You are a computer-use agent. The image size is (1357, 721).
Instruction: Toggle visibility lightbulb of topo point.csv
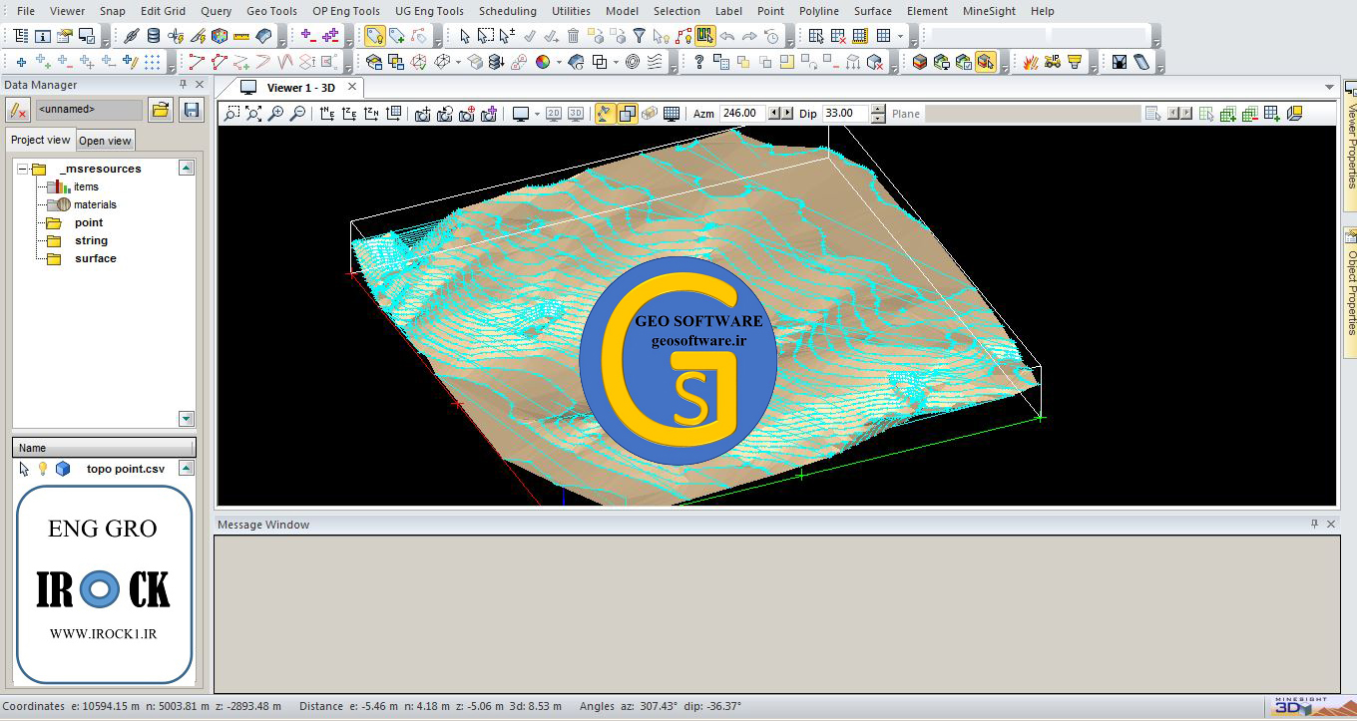[43, 469]
